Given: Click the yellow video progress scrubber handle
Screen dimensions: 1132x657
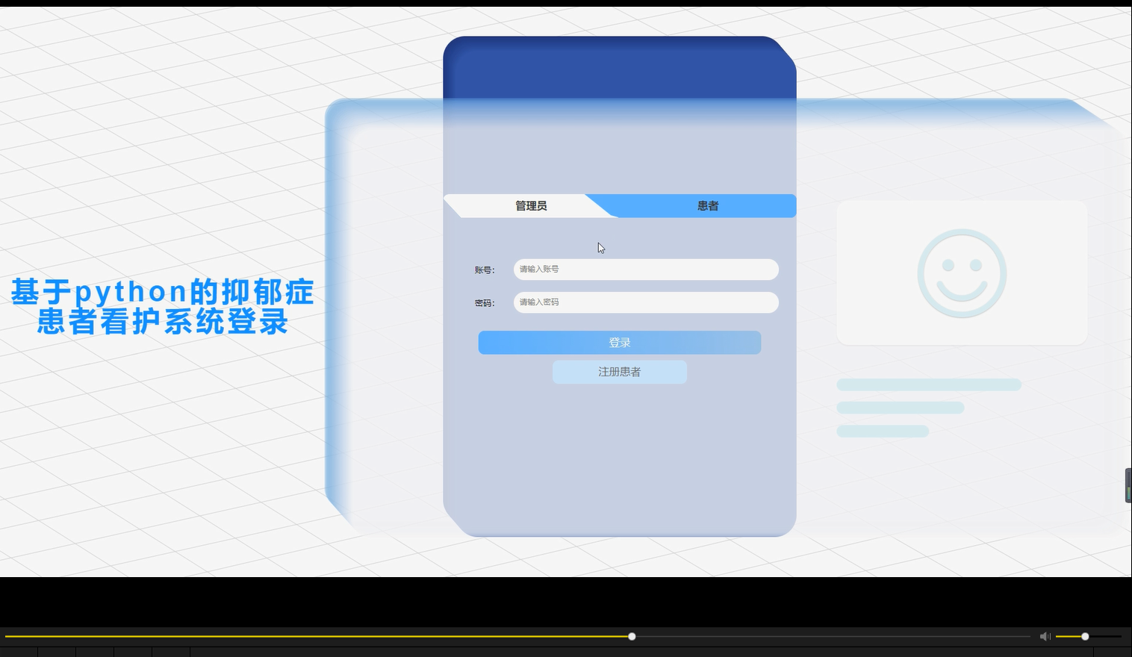Looking at the screenshot, I should (632, 636).
